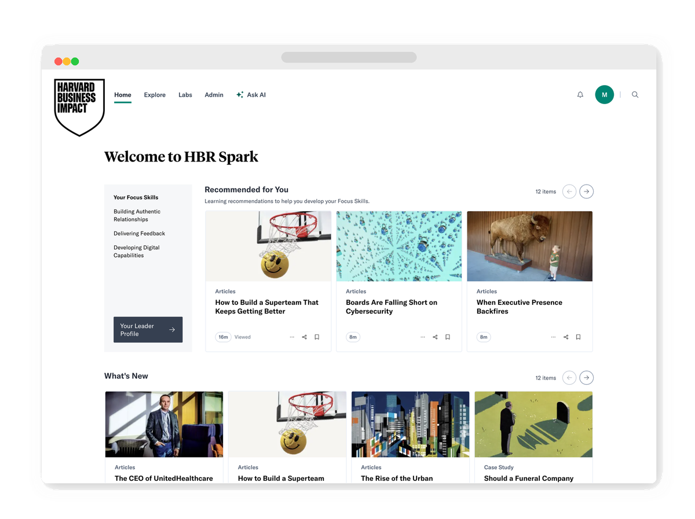Select Developing Digital Capabilities focus skill
The height and width of the screenshot is (519, 695).
pyautogui.click(x=137, y=251)
